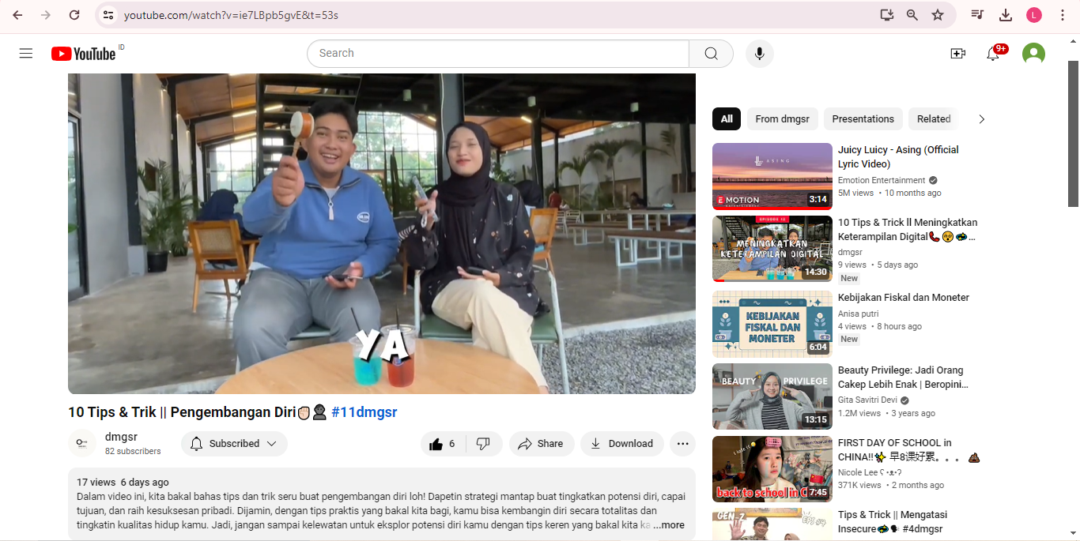Click the #11dmgsr hashtag link

coord(364,412)
